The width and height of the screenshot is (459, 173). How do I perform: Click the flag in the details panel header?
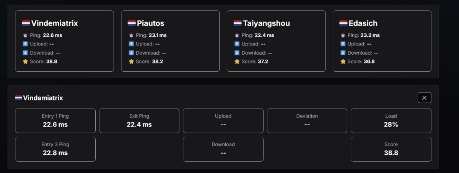18,98
